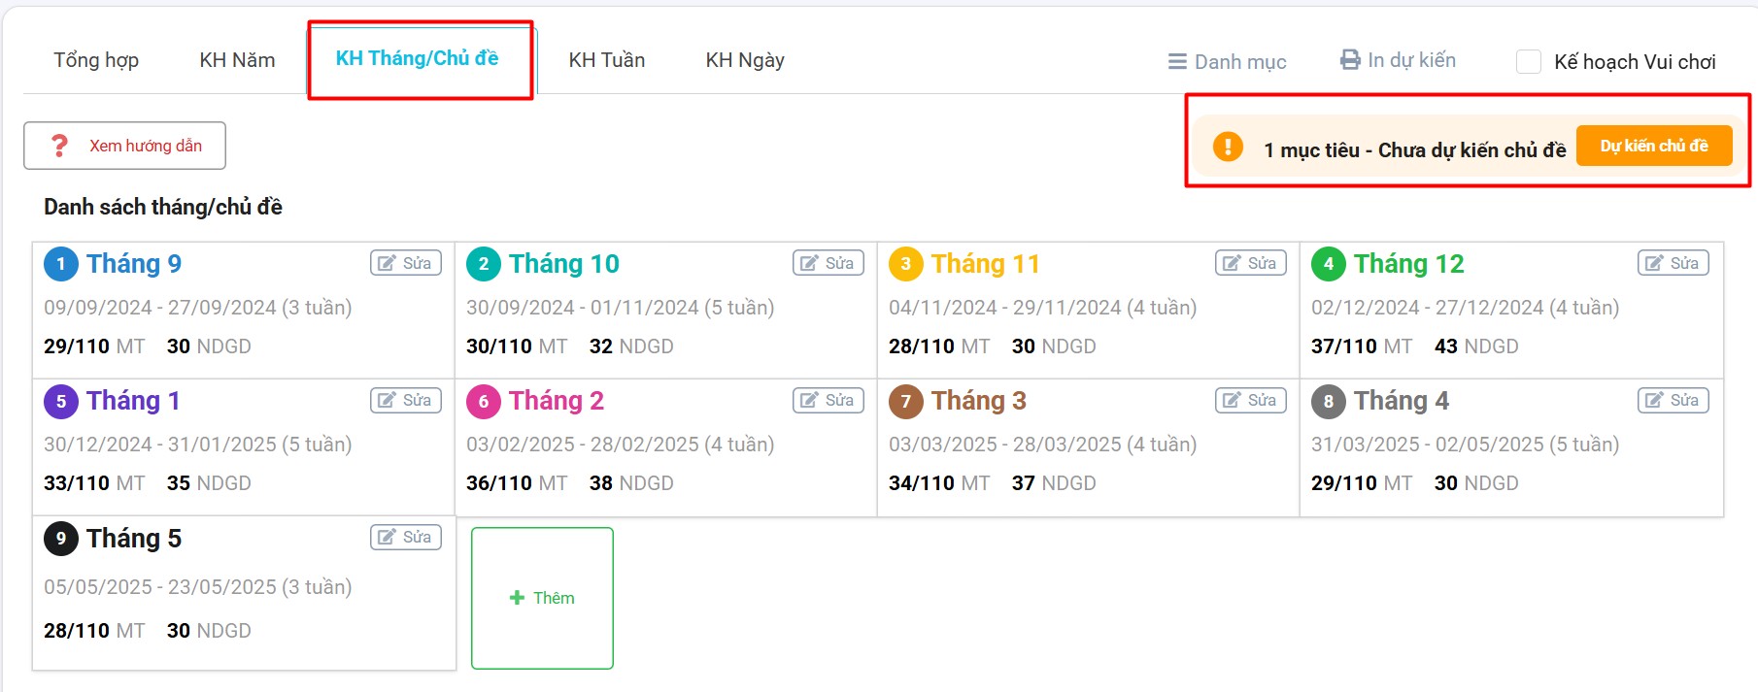Edit Tháng 5 using its Sửa button
Viewport: 1758px width, 692px height.
pos(406,537)
